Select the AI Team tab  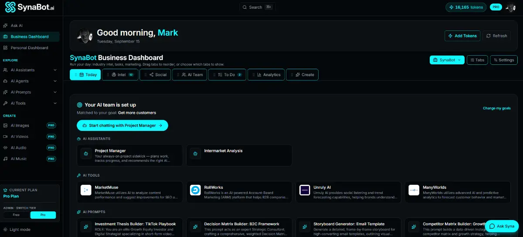pyautogui.click(x=189, y=75)
